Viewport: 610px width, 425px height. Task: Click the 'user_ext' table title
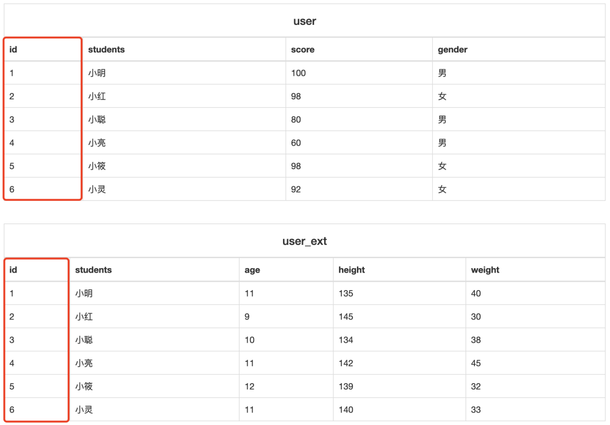304,242
